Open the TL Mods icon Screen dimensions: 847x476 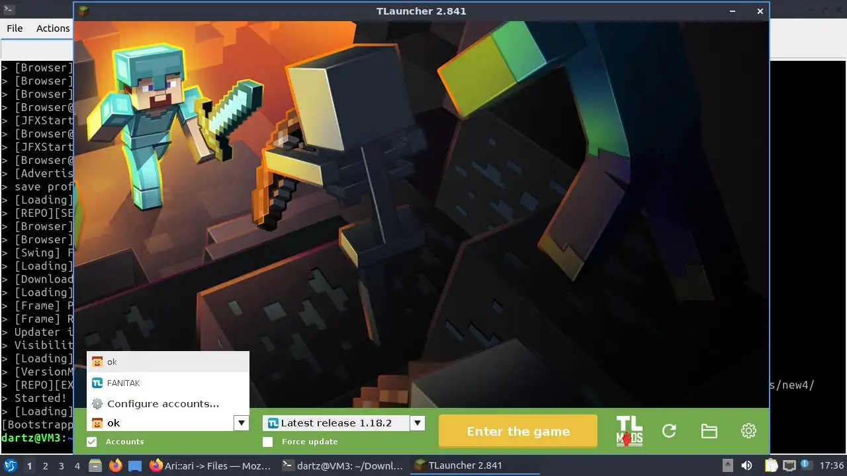pos(629,431)
